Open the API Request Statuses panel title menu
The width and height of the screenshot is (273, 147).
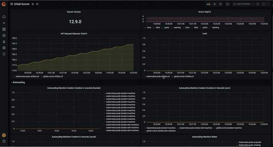point(74,34)
